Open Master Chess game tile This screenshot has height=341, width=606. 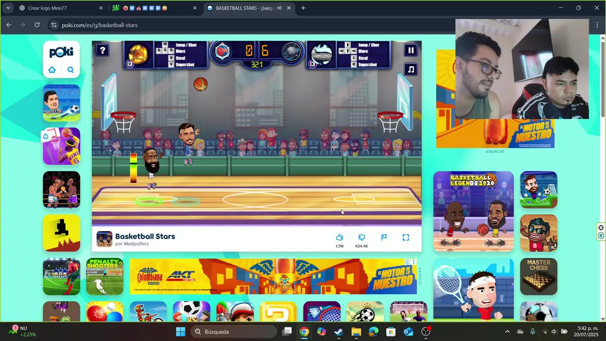click(x=539, y=277)
